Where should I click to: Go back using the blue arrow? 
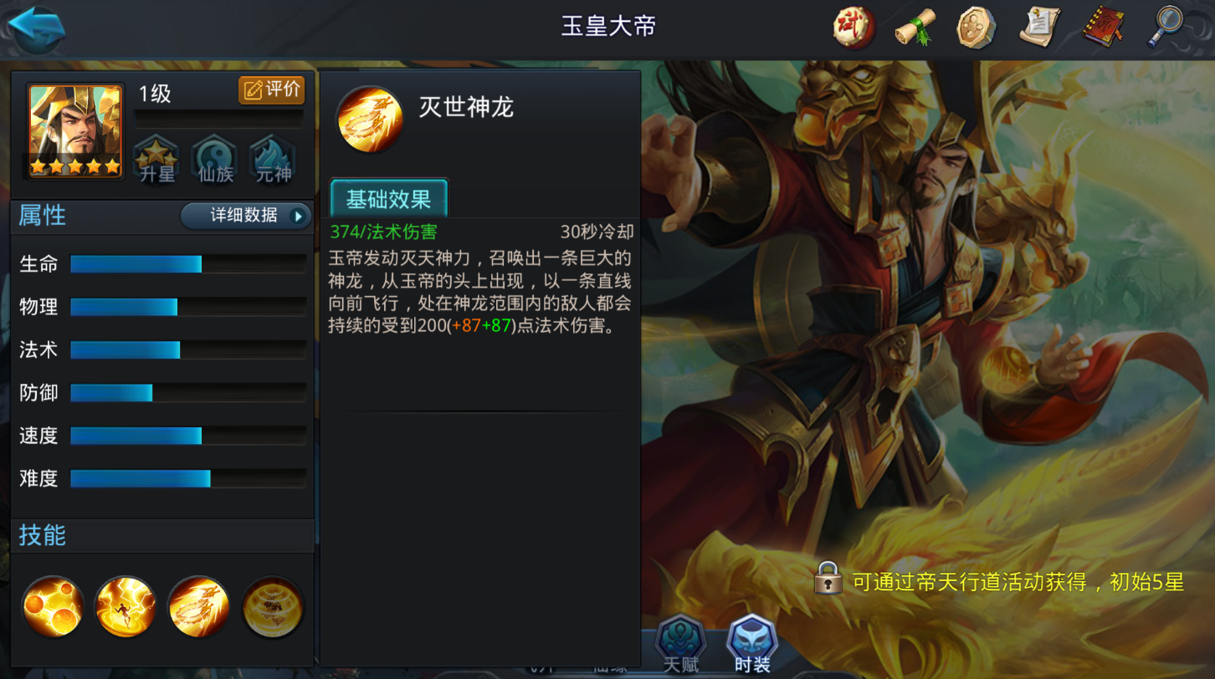(35, 29)
